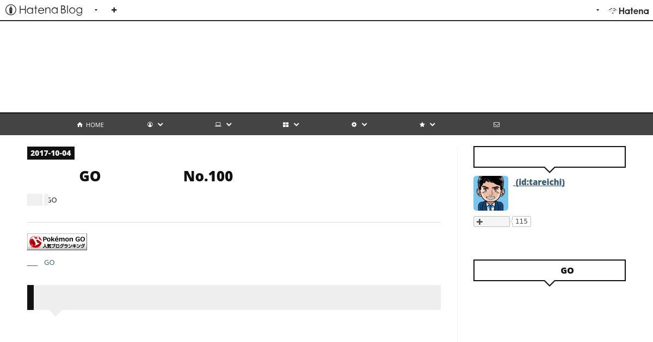Open the id:tareichi profile link
Screen dimensions: 653x342
coord(539,182)
